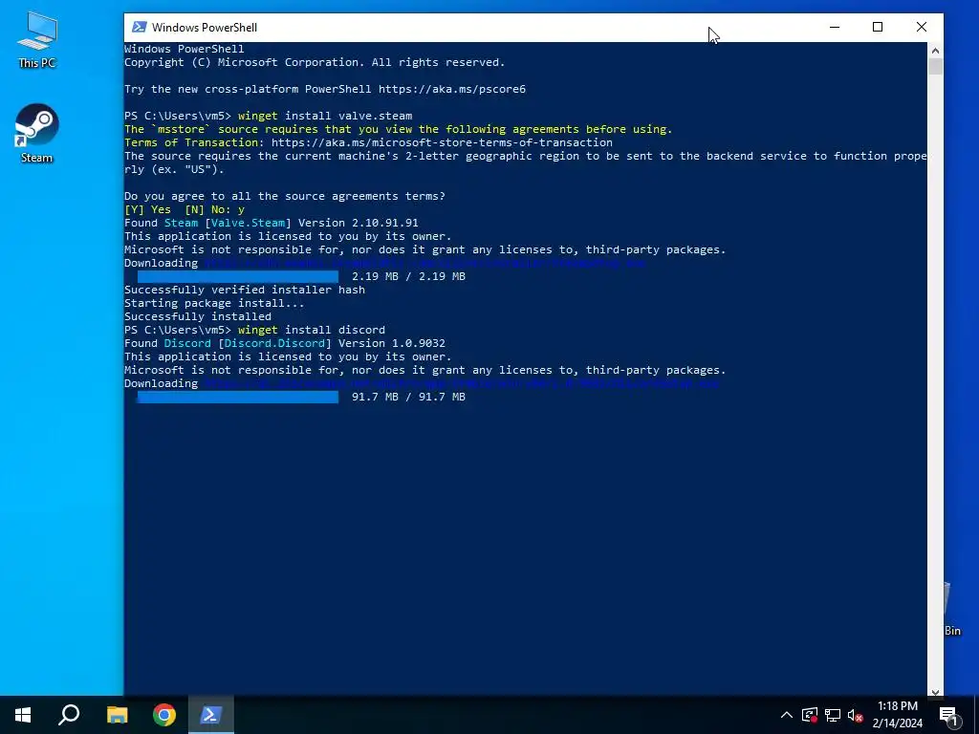Click the Discord download URL after Downloading

tap(462, 383)
